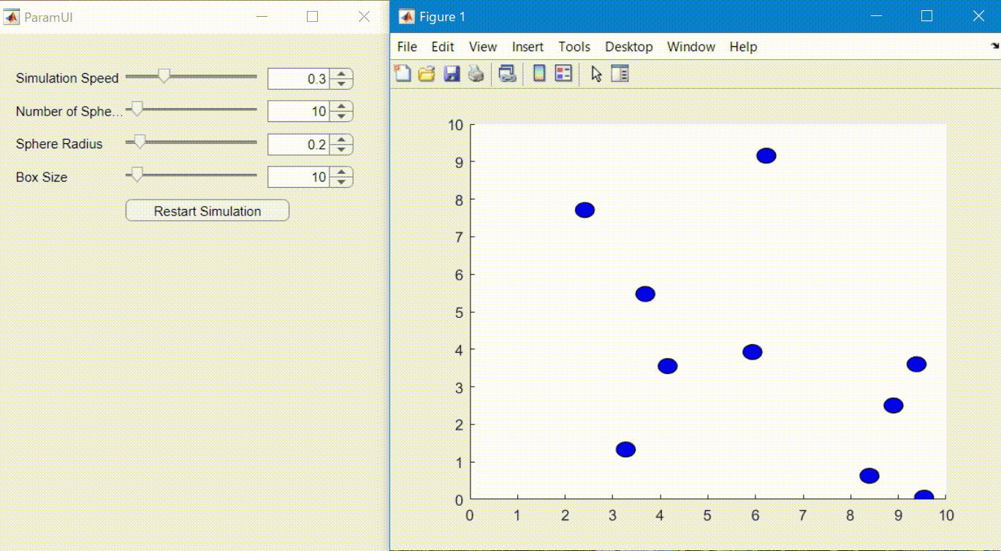Minimize the ParamUI window

pos(261,16)
